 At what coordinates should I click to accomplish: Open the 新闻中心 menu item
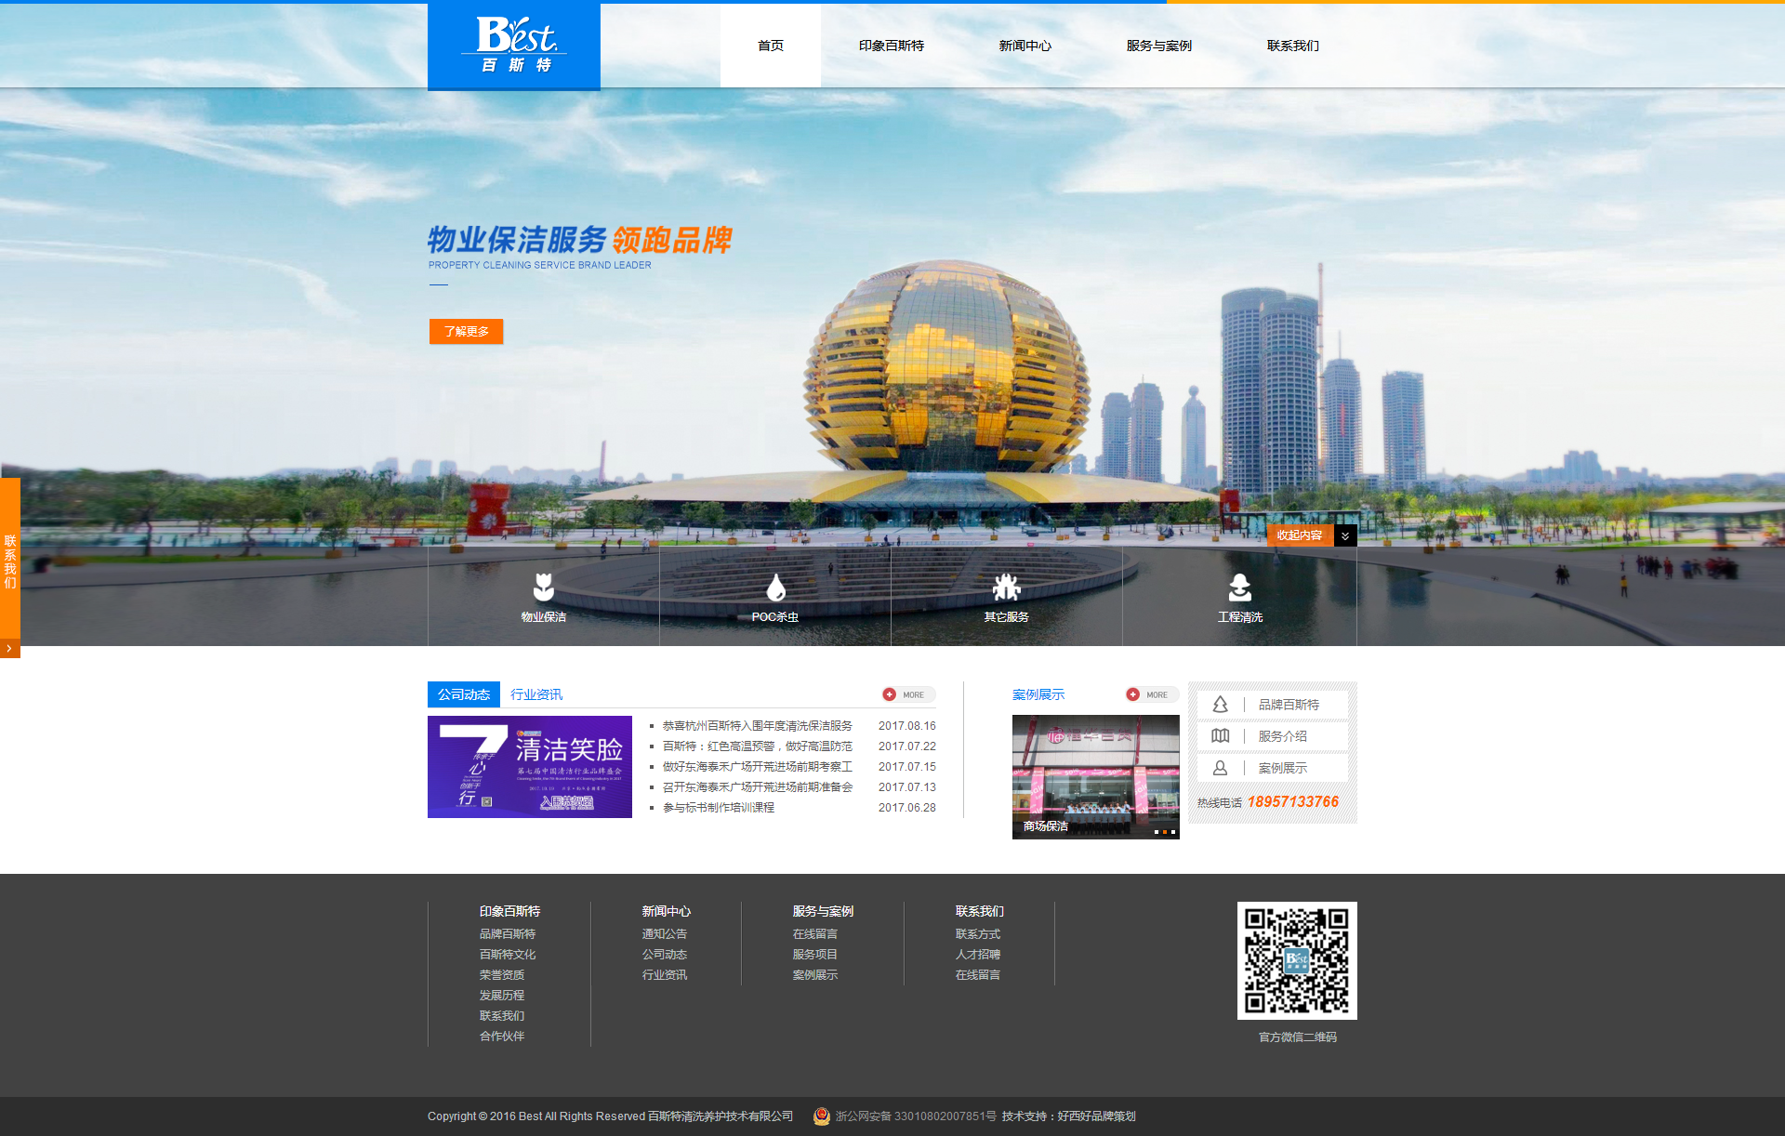coord(1025,46)
